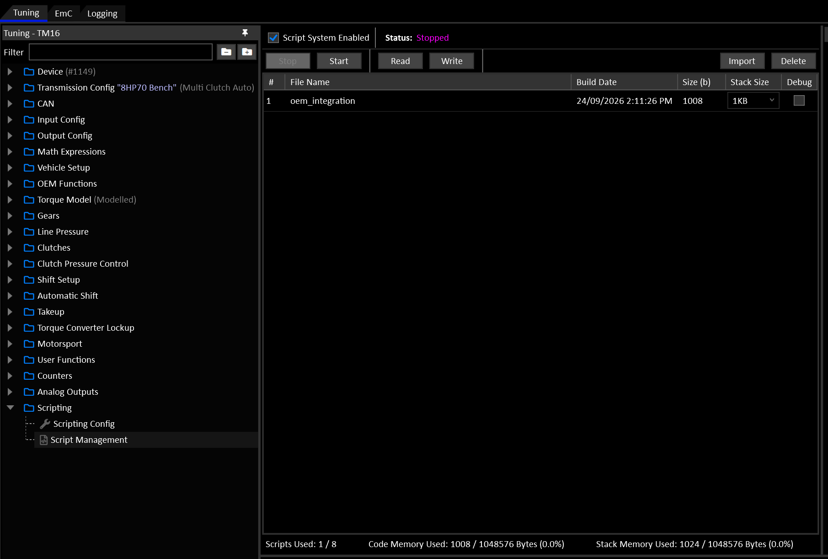Click the Output Config folder icon
The width and height of the screenshot is (828, 559).
[29, 135]
